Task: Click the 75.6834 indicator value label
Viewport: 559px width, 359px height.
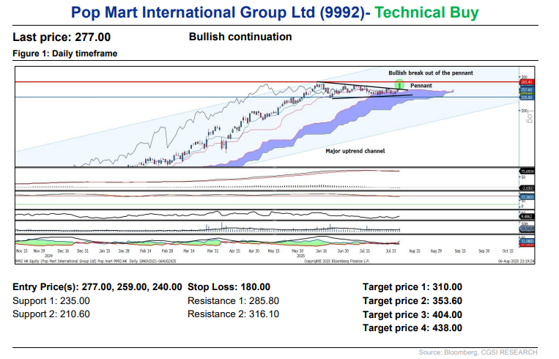Action: coord(527,171)
